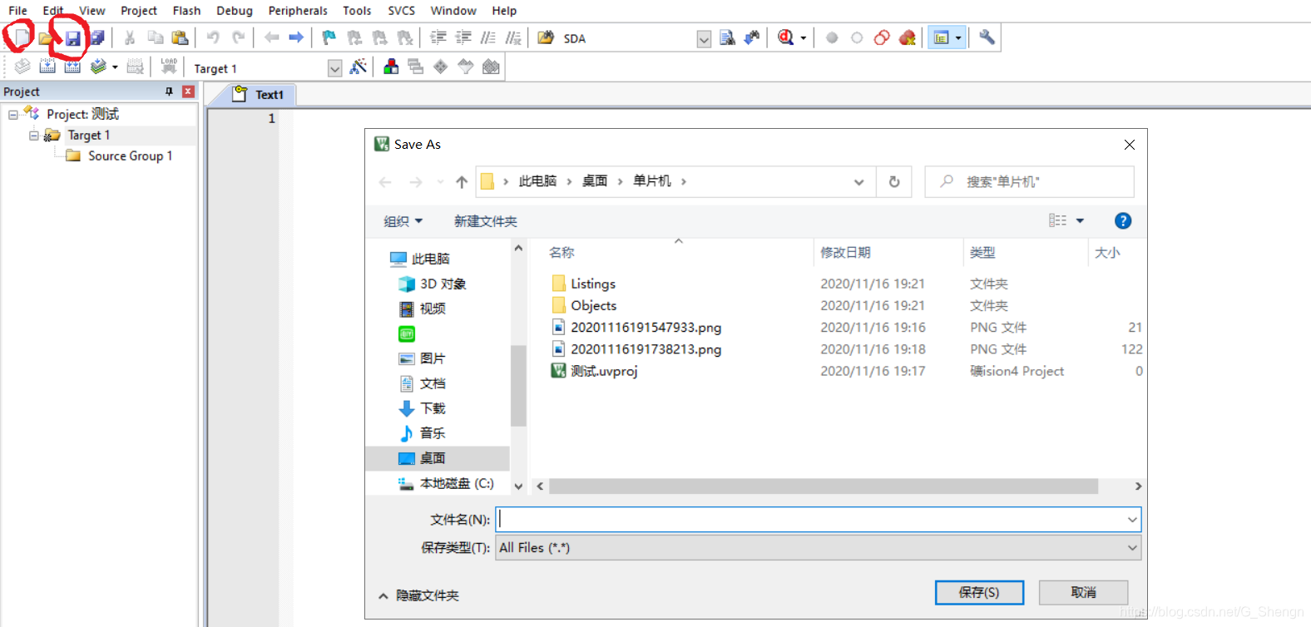Image resolution: width=1311 pixels, height=627 pixels.
Task: Open the Peripherals menu
Action: tap(298, 11)
